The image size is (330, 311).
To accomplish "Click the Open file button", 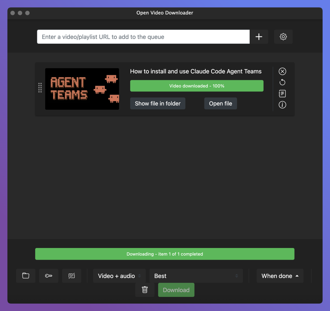I will 220,103.
